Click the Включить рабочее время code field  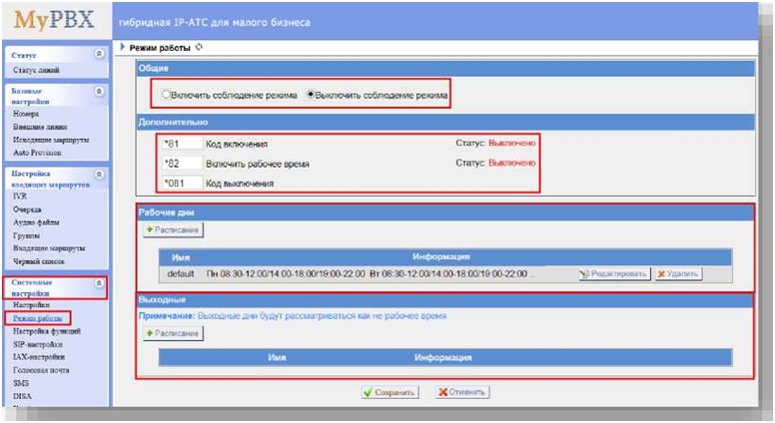(x=183, y=163)
